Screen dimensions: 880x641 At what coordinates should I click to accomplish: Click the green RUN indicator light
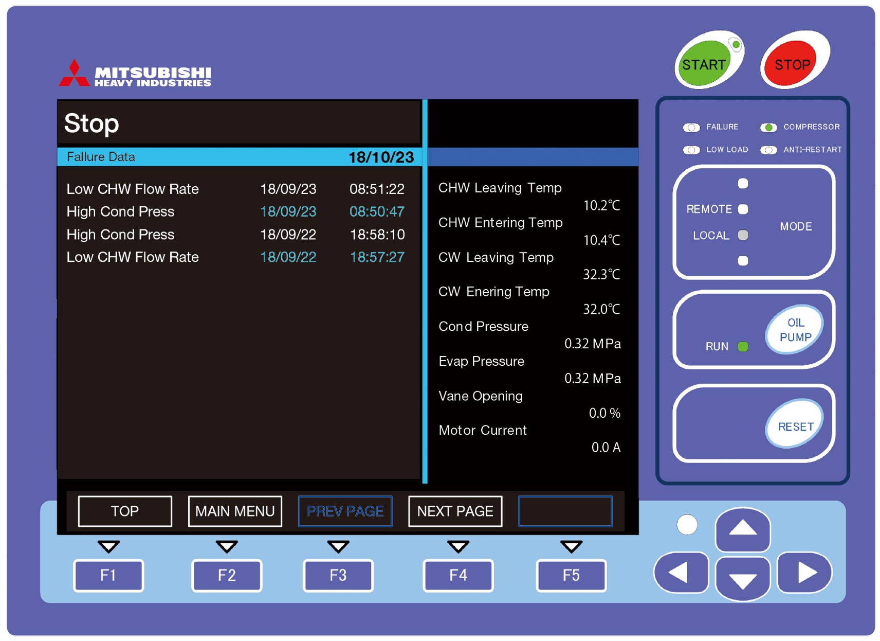point(743,346)
